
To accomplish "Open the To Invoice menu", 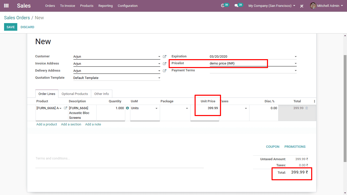I will (68, 6).
